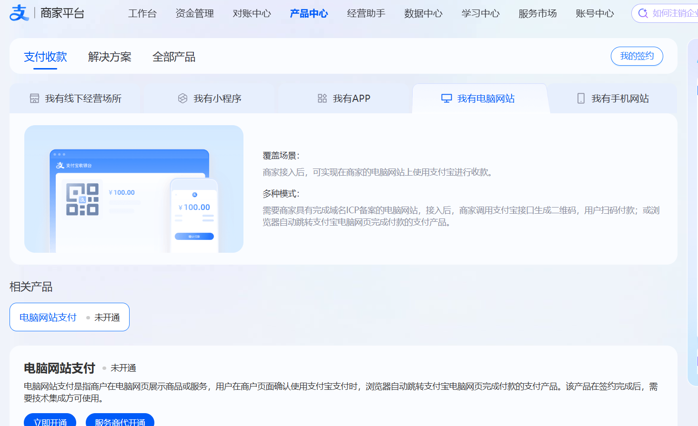Click the cashier illustration thumbnail

134,189
